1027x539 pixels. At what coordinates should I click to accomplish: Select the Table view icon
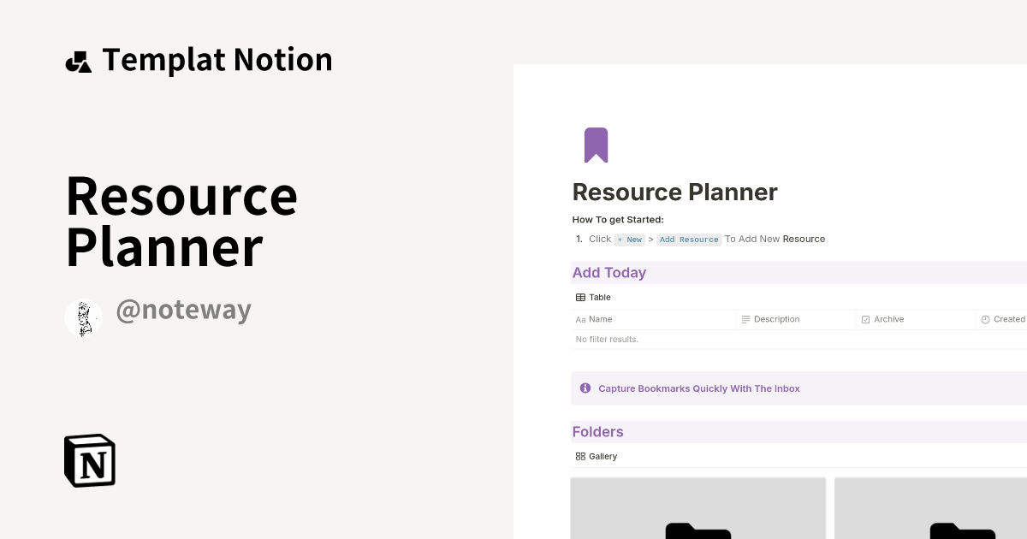point(580,297)
